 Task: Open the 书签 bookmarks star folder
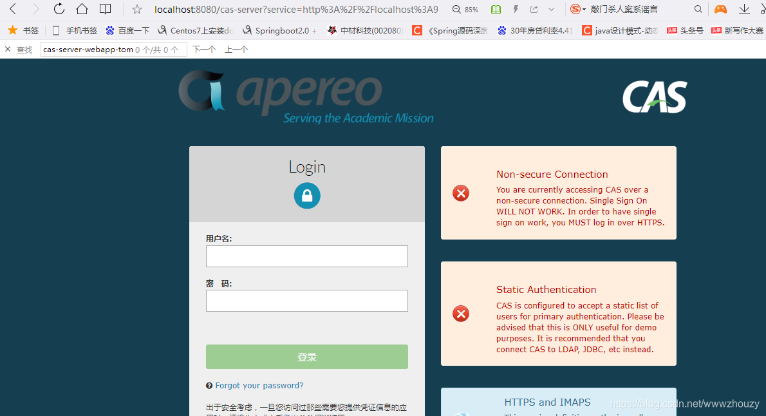click(x=23, y=30)
